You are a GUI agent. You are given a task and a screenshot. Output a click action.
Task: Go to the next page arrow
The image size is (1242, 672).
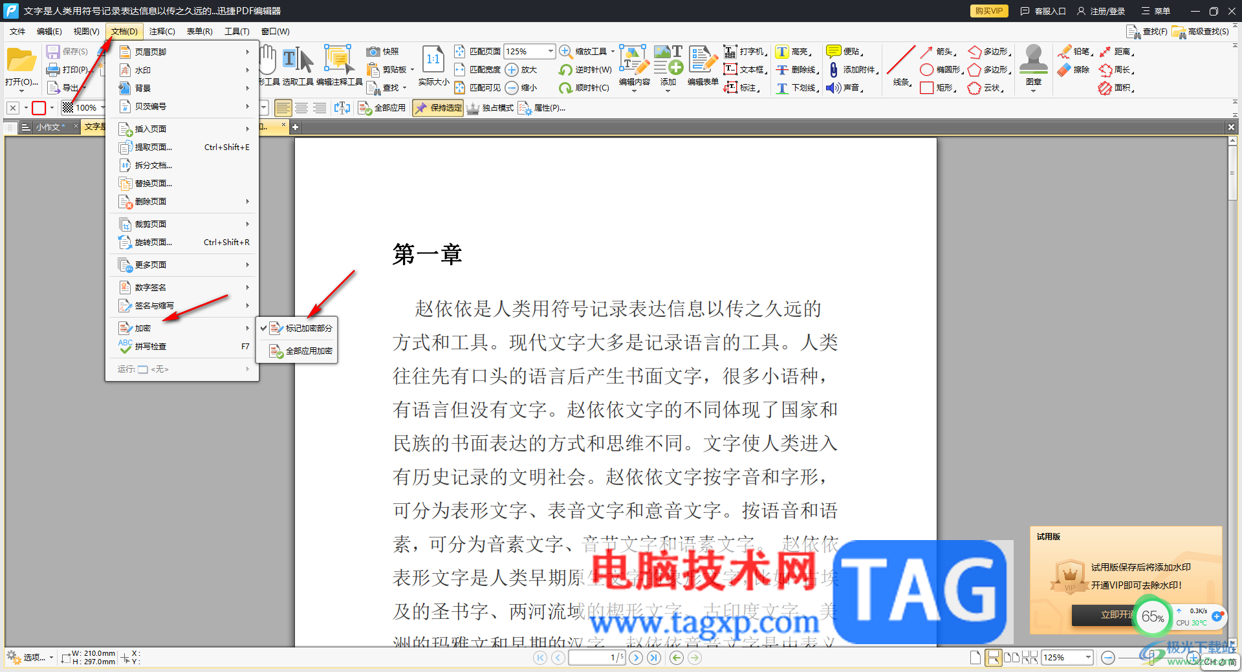[x=636, y=658]
